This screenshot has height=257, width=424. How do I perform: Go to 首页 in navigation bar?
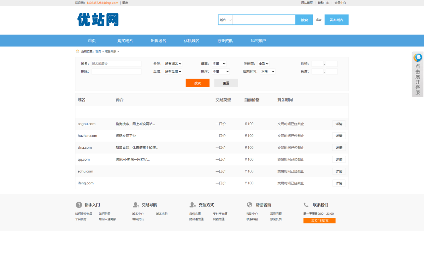92,41
